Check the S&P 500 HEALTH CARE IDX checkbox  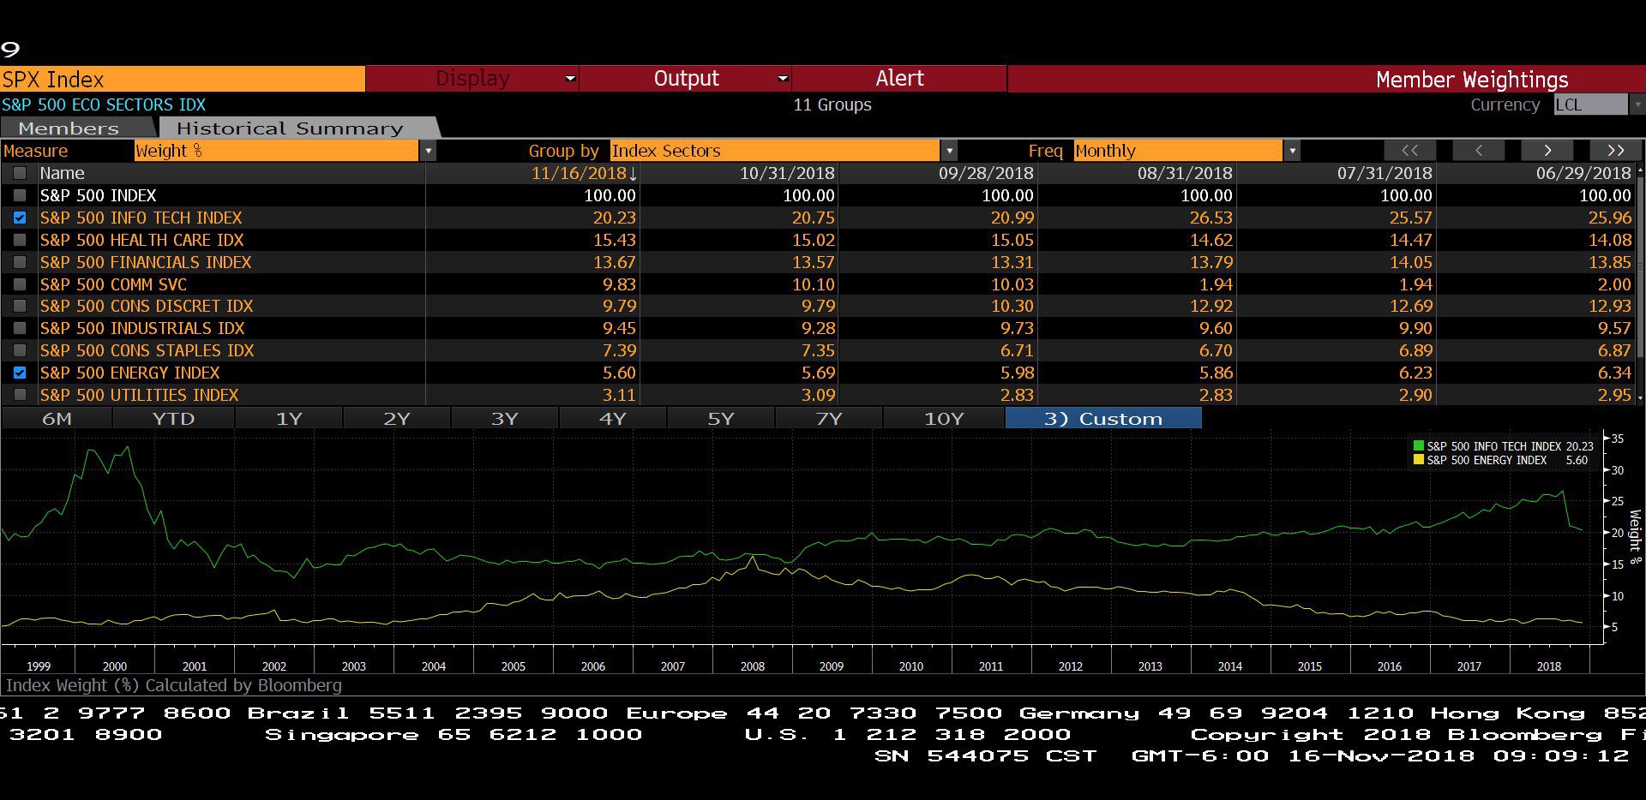click(x=20, y=240)
